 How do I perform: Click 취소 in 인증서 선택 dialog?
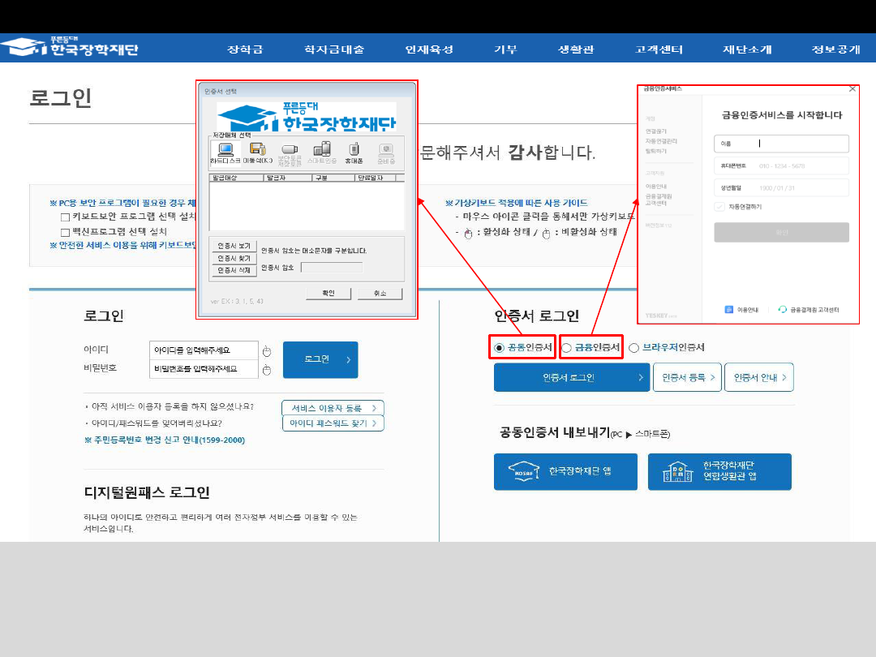(x=380, y=294)
